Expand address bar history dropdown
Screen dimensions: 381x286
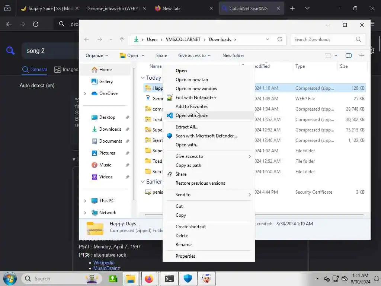coord(267,39)
